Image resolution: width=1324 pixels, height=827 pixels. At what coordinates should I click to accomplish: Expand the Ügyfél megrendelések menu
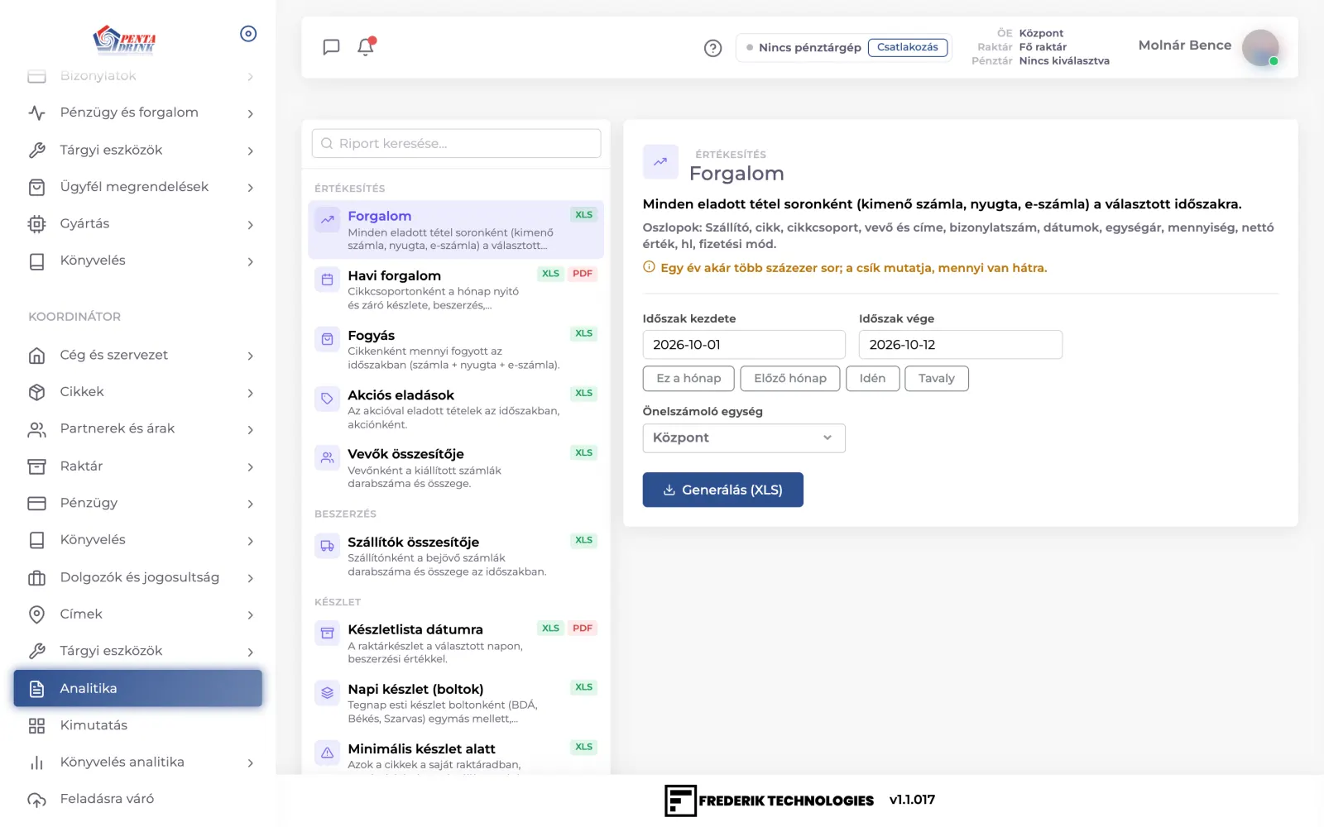137,187
